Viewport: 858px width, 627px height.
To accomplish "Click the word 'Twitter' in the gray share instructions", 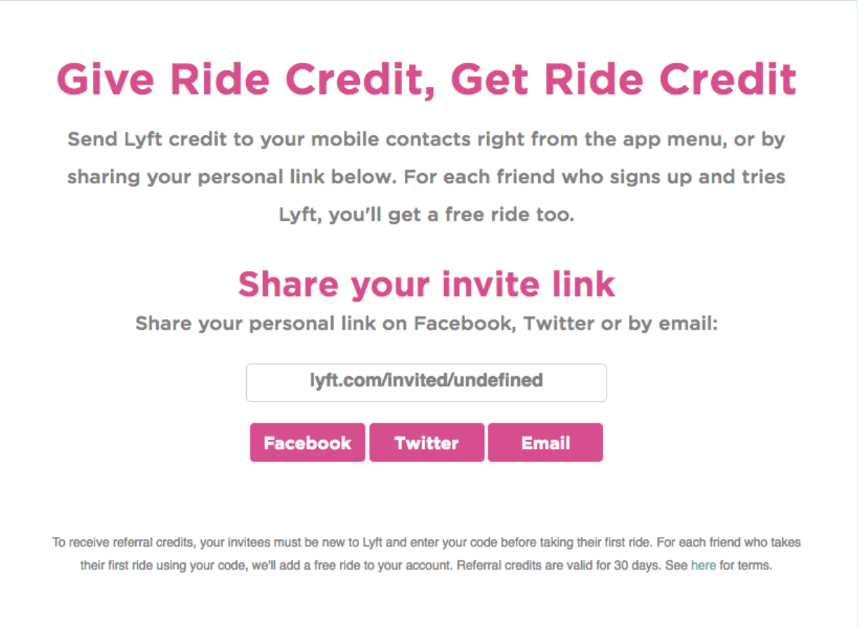I will coord(559,323).
